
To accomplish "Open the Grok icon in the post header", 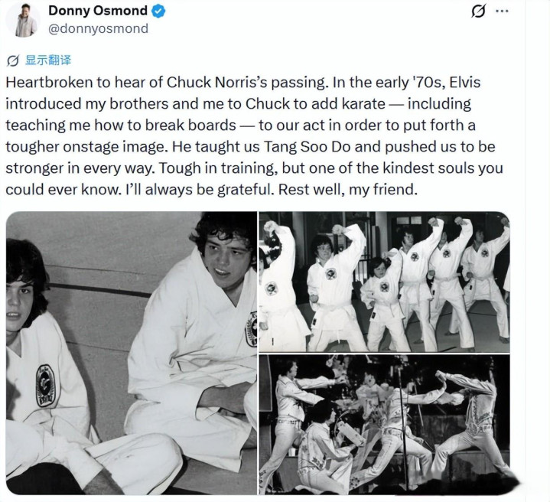I will point(478,11).
